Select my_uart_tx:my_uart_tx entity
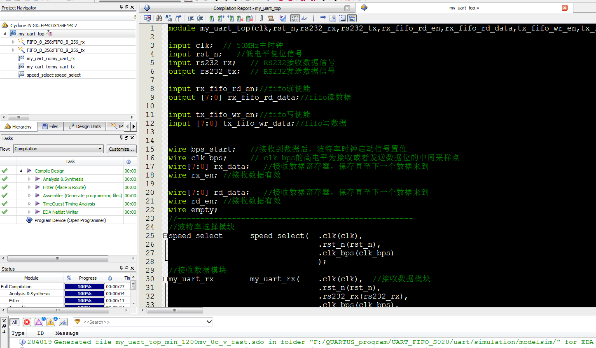The height and width of the screenshot is (348, 596). (x=51, y=67)
